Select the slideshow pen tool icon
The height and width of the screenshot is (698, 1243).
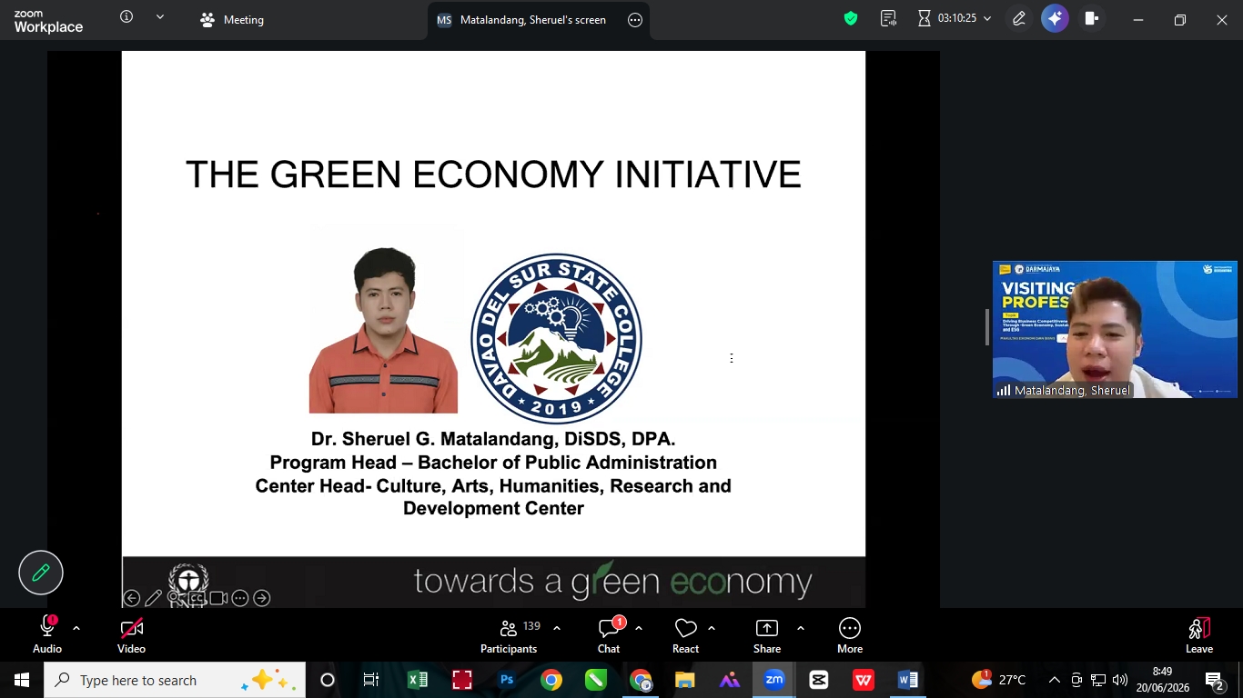click(x=153, y=598)
